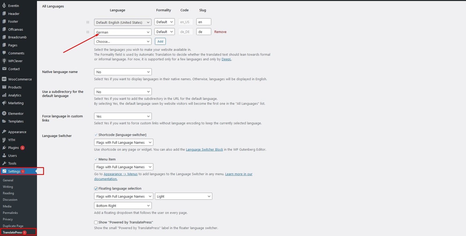Click the Marketing megaphone icon
Viewport: 466px width, 236px height.
click(4, 103)
